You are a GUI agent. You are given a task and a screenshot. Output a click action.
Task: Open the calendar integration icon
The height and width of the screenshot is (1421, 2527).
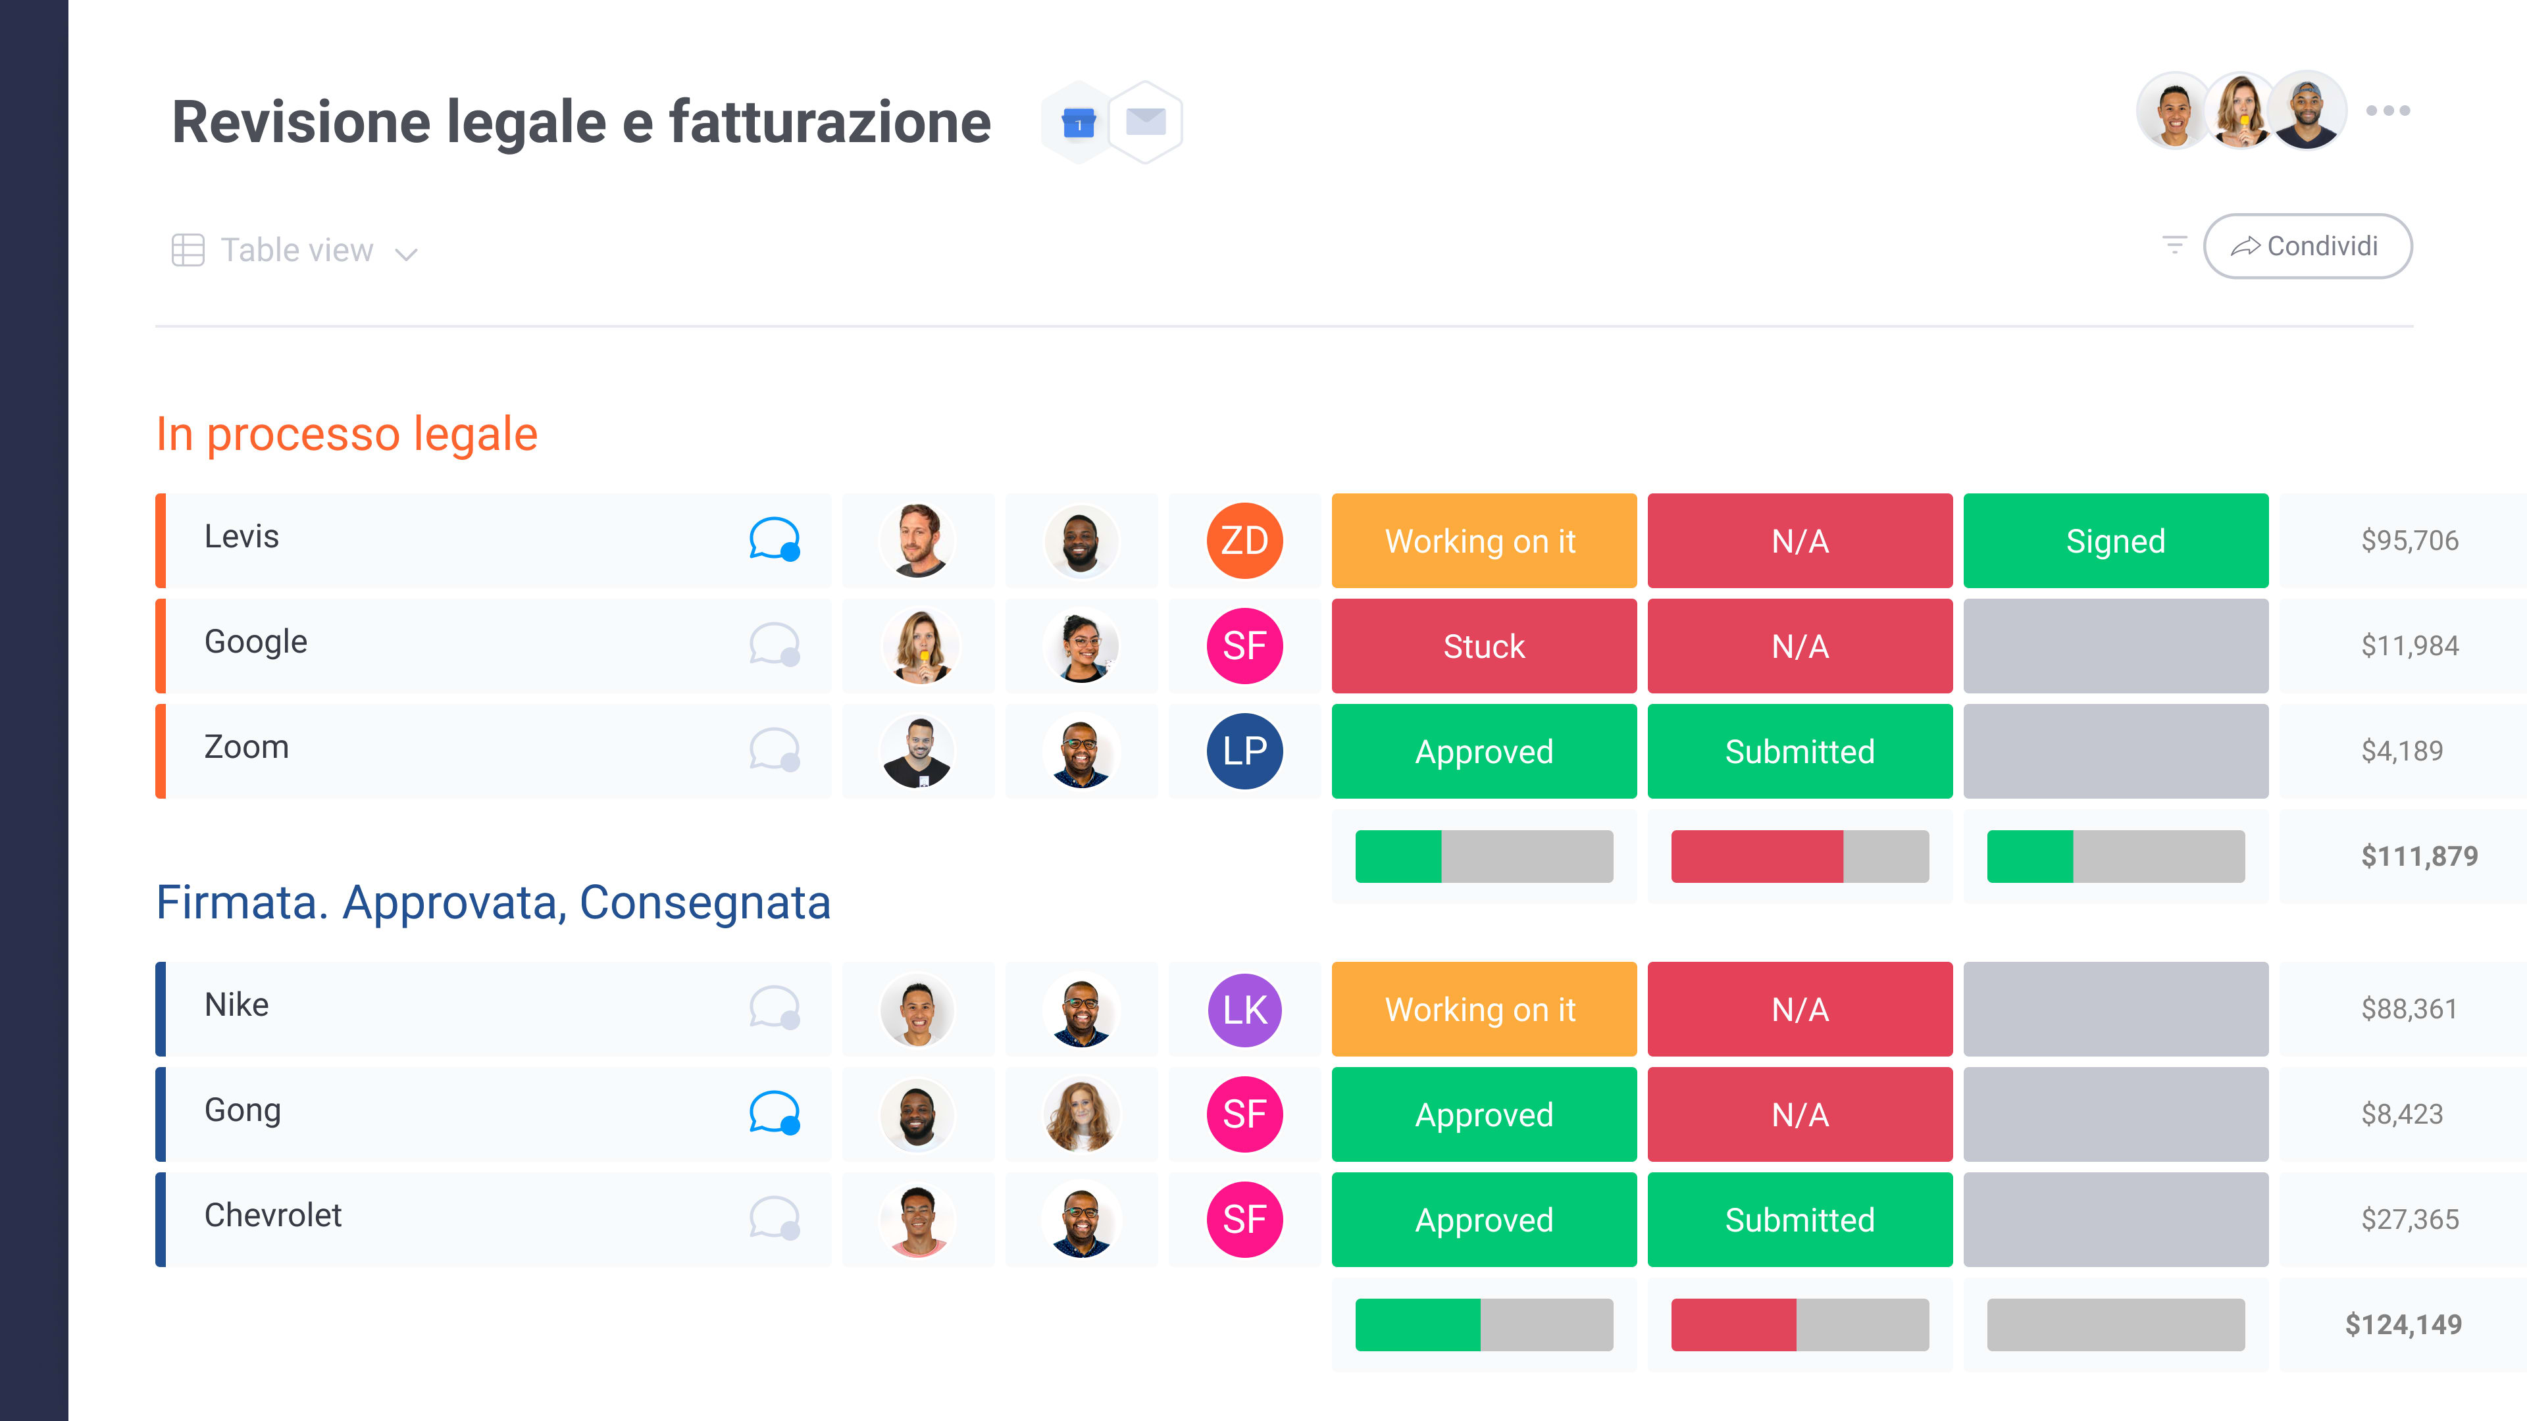click(x=1078, y=124)
